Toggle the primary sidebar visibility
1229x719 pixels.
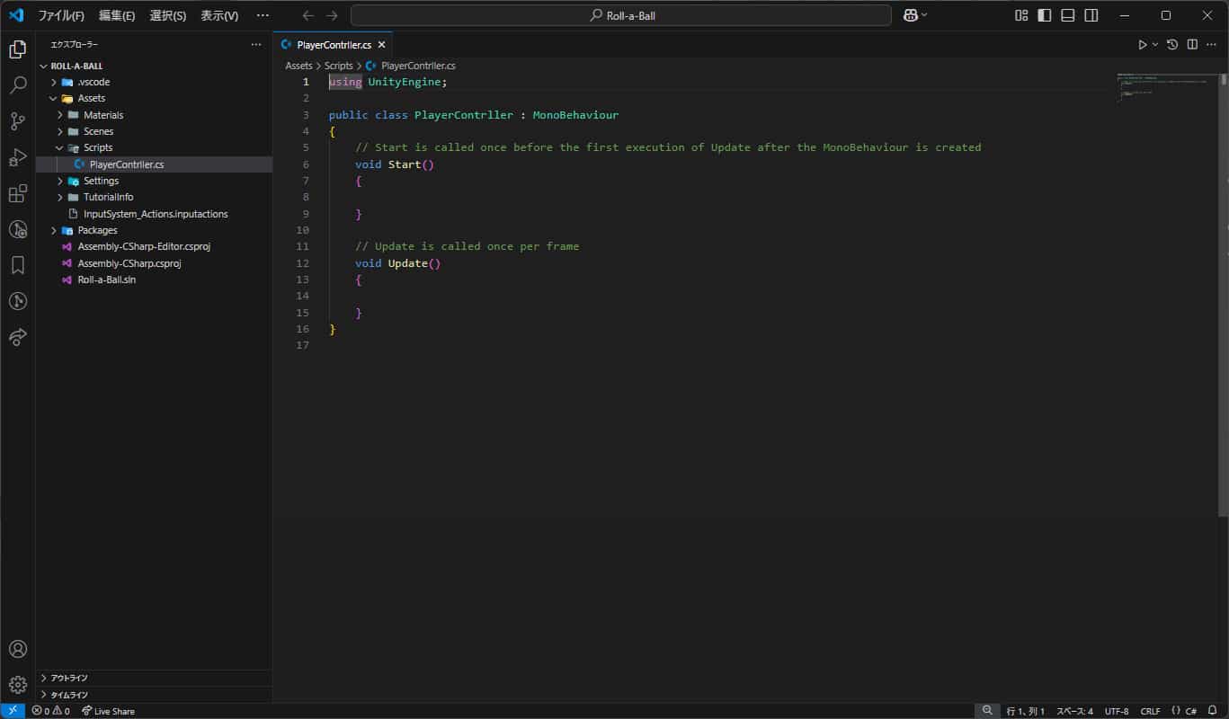pos(1044,15)
